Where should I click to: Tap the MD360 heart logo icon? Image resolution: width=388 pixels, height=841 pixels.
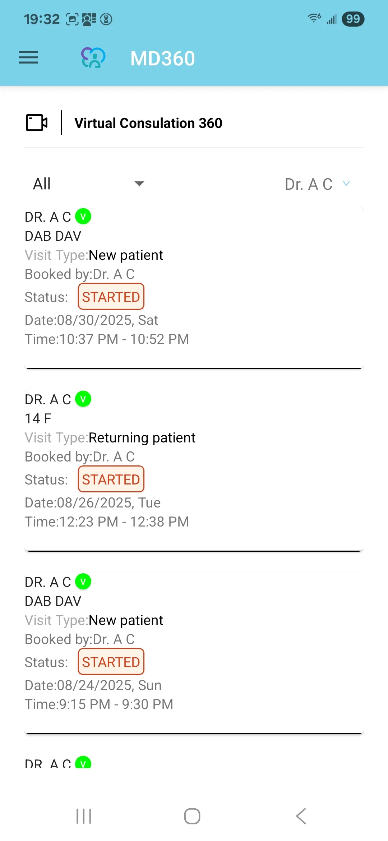[x=93, y=58]
